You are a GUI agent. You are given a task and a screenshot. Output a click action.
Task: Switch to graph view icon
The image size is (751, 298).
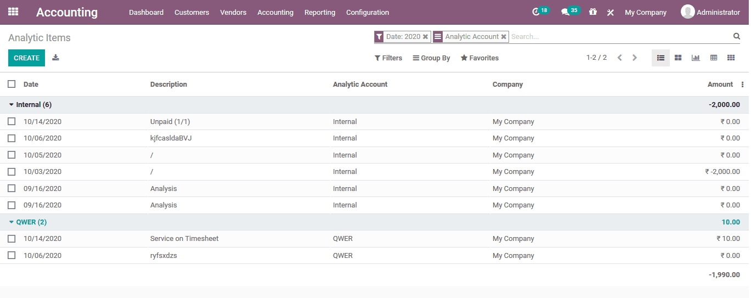point(696,58)
